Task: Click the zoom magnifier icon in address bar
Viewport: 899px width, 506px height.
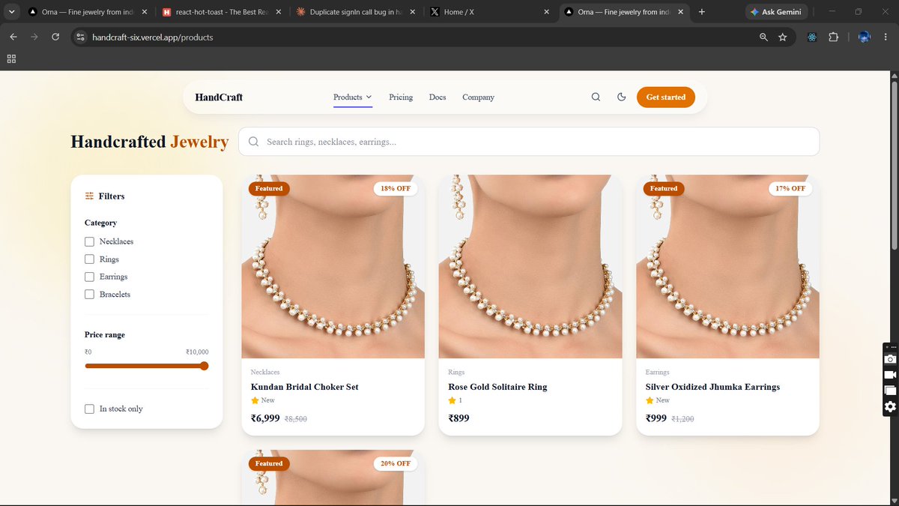Action: click(763, 37)
